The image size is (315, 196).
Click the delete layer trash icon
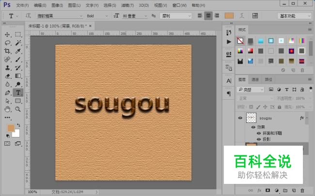tap(302, 190)
